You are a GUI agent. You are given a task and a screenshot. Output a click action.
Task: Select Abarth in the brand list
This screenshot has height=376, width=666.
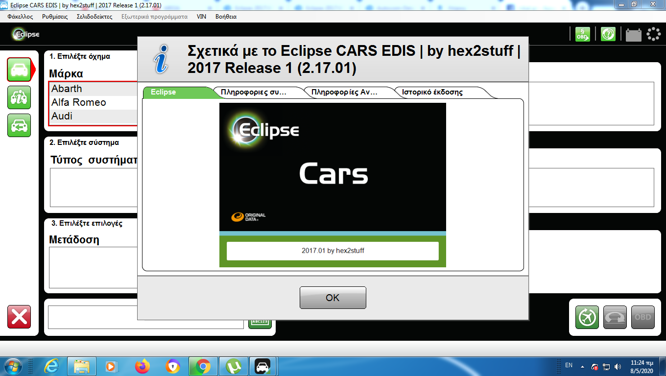(94, 89)
